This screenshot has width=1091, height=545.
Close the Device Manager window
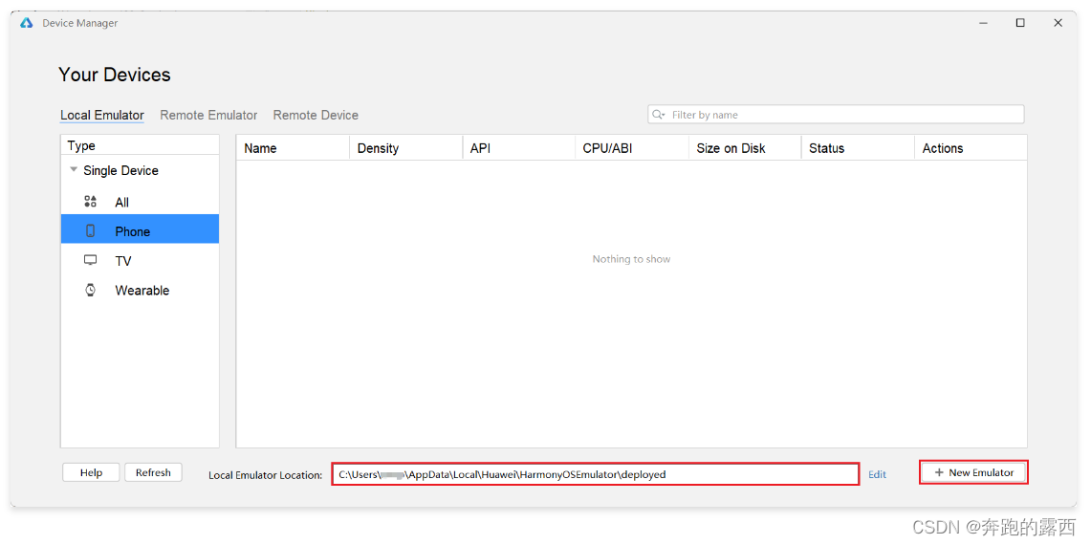(1058, 23)
